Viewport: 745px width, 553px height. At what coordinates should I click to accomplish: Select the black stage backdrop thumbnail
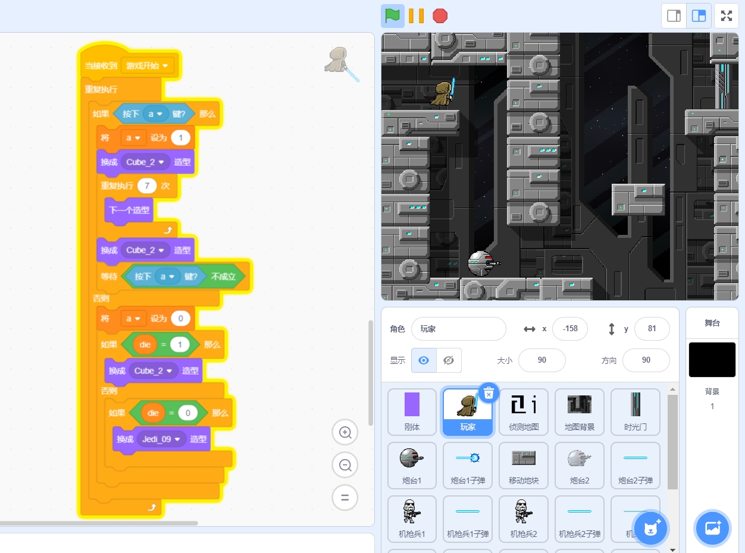click(712, 359)
